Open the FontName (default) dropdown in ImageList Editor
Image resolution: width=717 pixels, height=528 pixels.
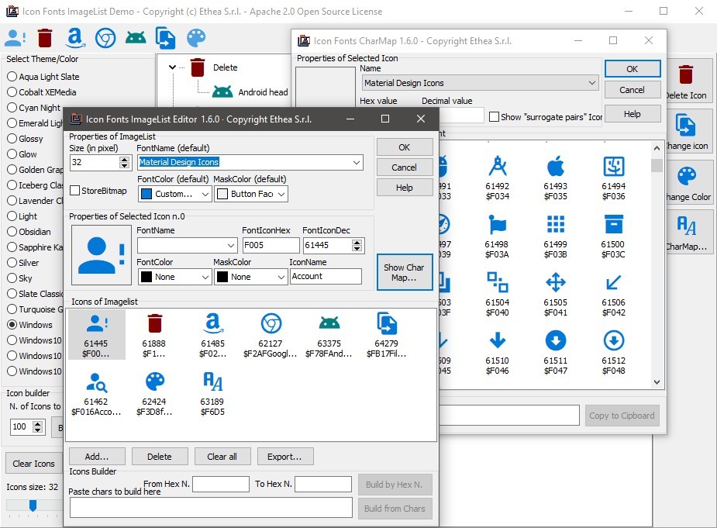coord(357,162)
